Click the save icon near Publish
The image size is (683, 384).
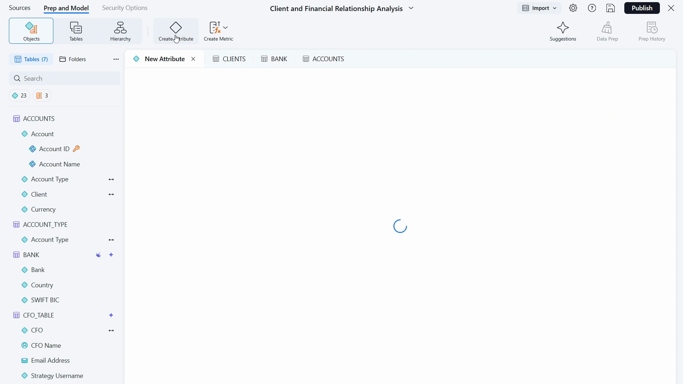coord(611,8)
